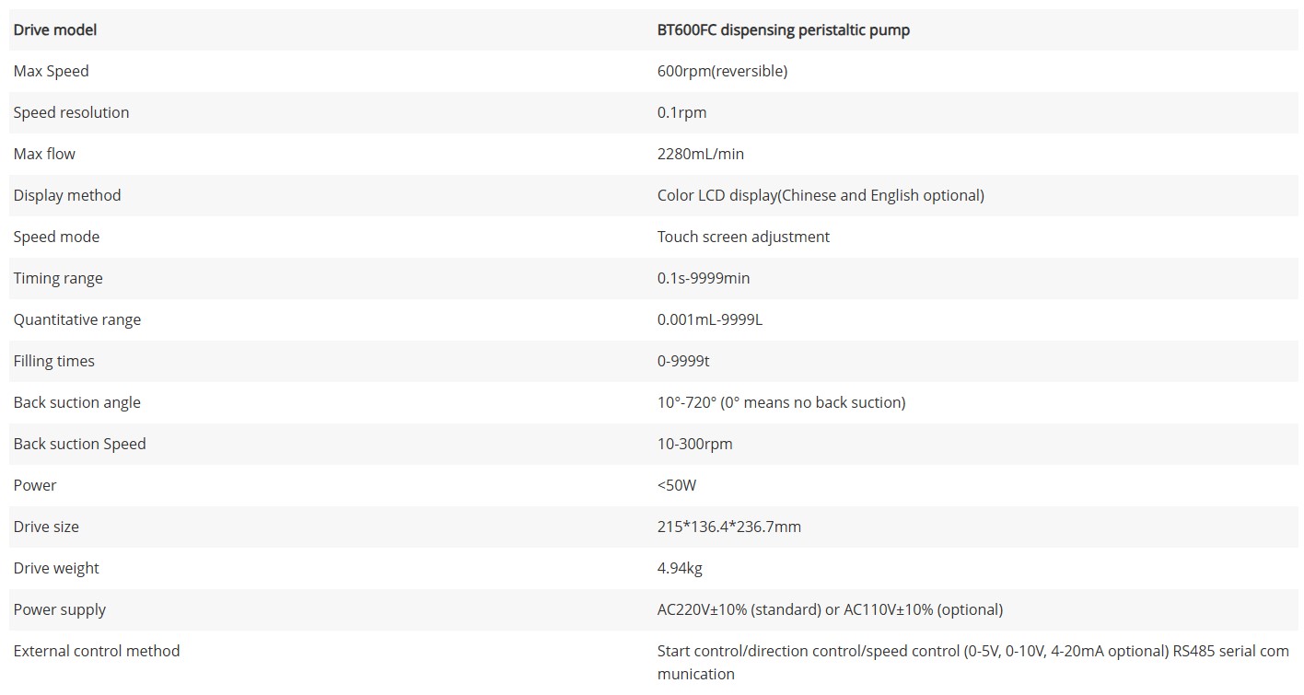Select the 'Timing range' label
This screenshot has width=1304, height=695.
tap(58, 279)
